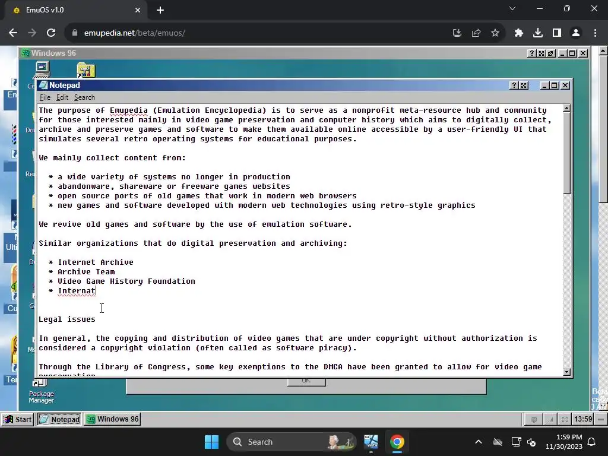Toggle the Chrome side panel icon
The width and height of the screenshot is (608, 456).
pos(557,33)
